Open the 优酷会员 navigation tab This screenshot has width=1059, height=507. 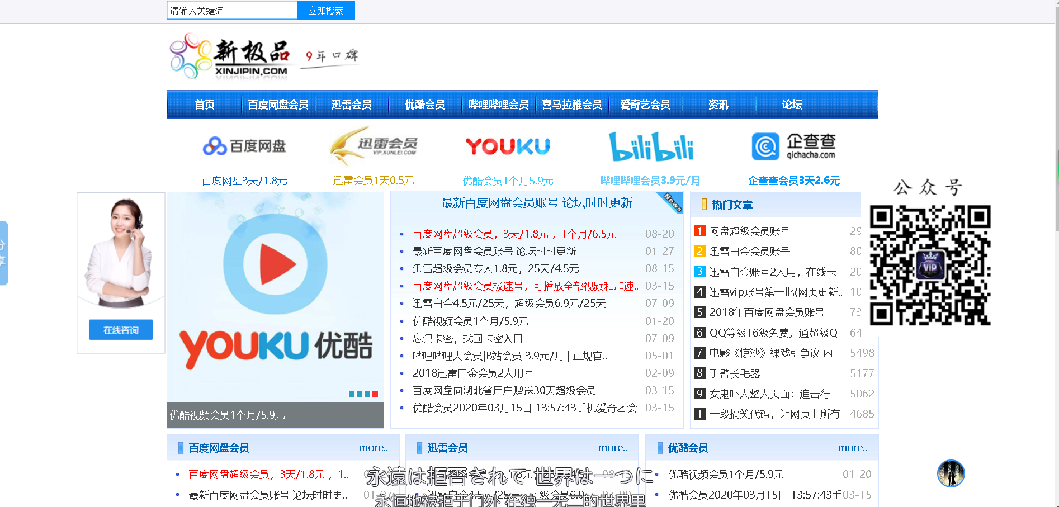[x=425, y=105]
